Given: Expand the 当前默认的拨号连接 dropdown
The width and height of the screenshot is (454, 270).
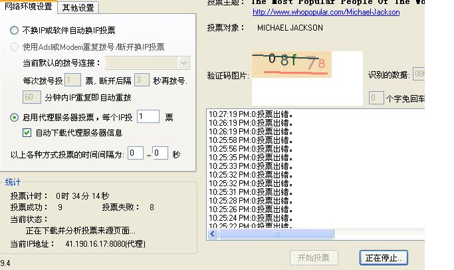Looking at the screenshot, I should point(183,63).
